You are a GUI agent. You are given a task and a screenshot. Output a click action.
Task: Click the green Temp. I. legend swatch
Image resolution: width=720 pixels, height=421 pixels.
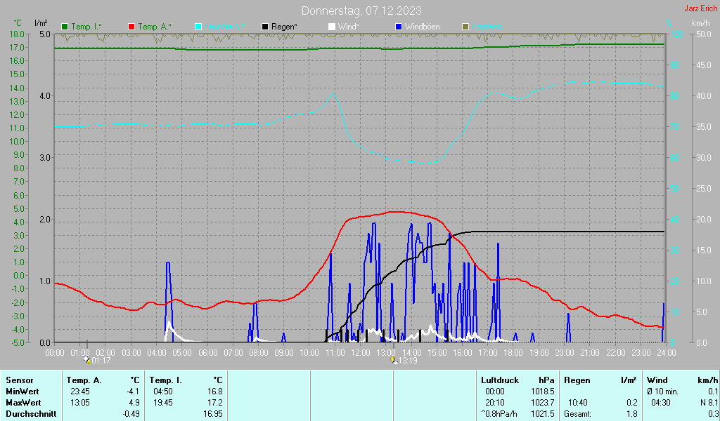65,27
